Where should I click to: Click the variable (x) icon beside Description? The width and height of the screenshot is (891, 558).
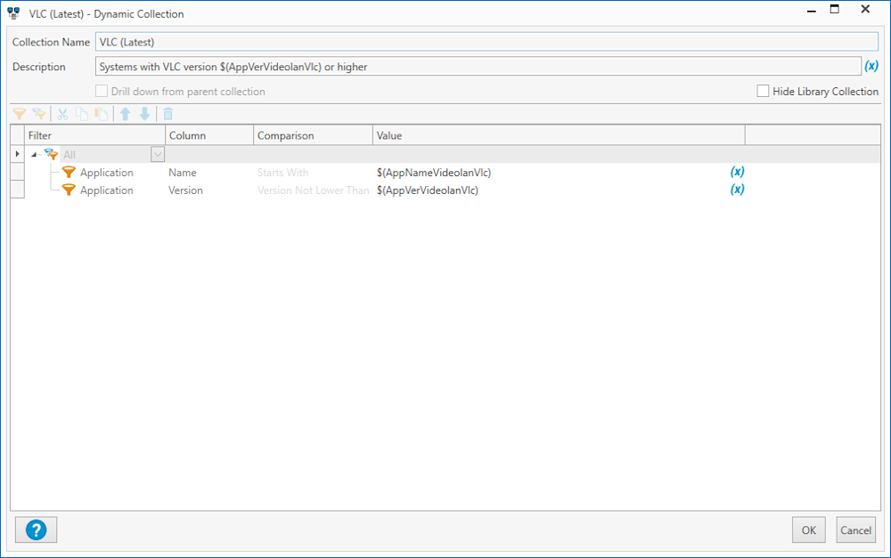click(871, 66)
